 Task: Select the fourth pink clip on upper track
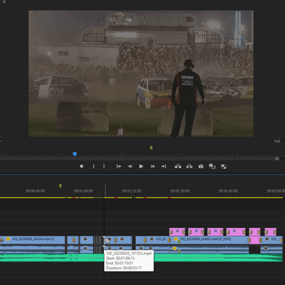point(236,232)
